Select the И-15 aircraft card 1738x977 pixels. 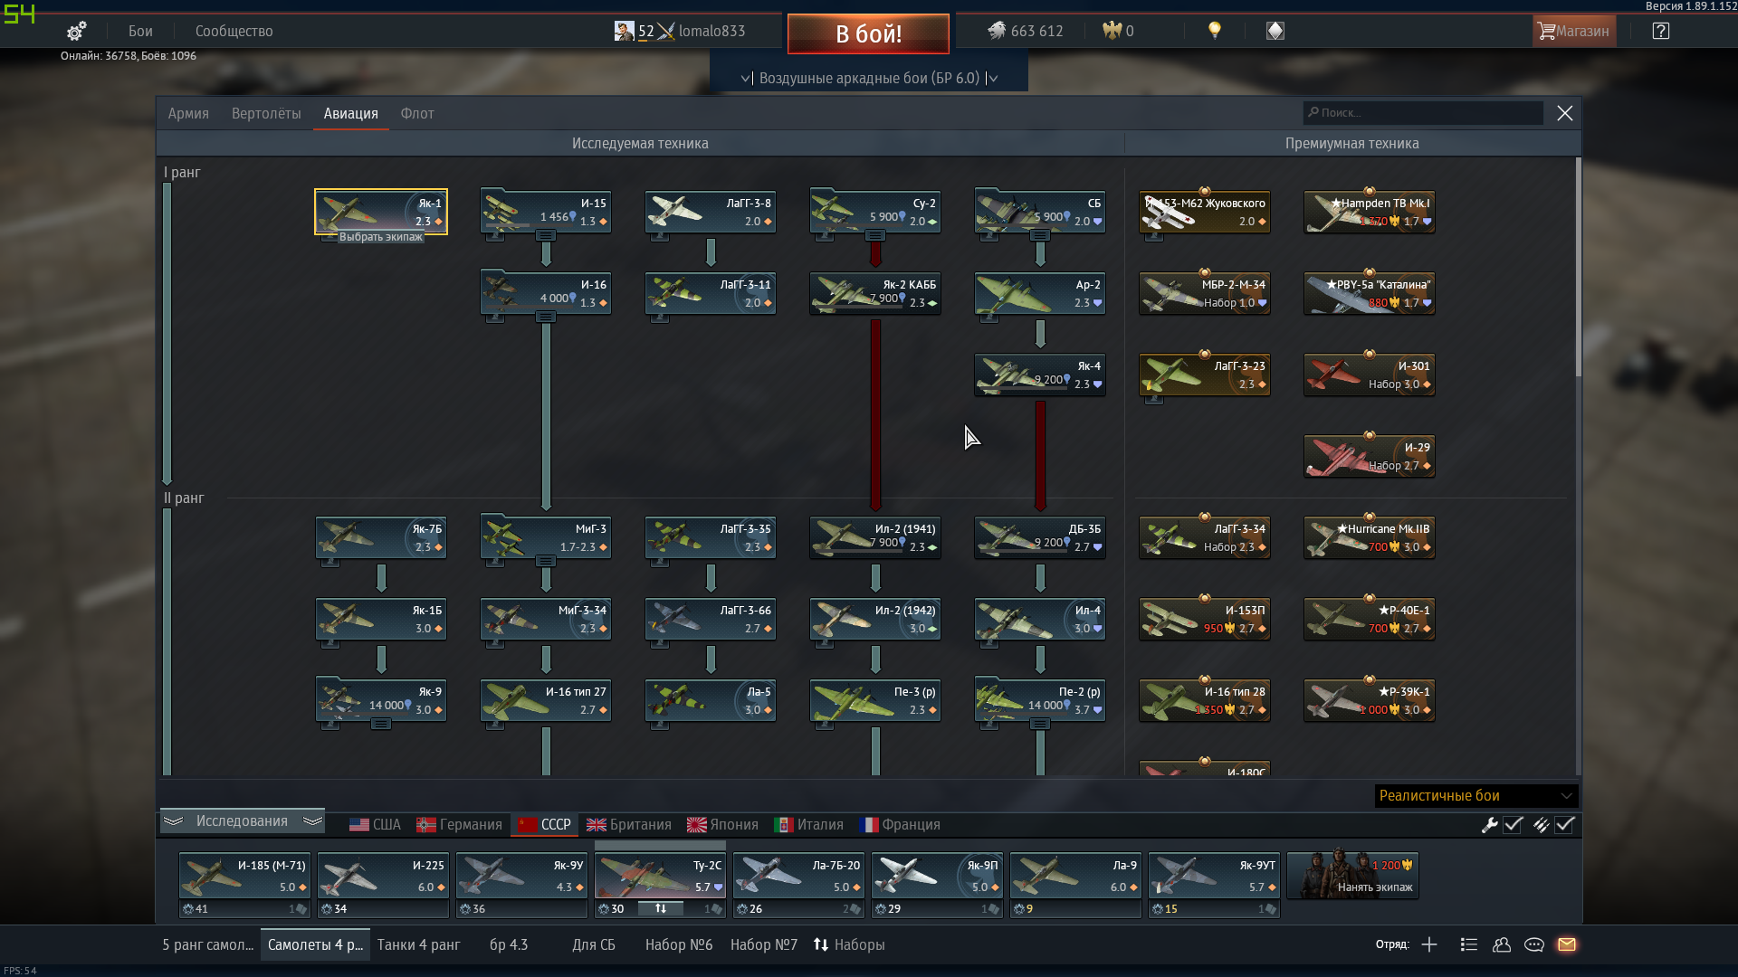coord(546,212)
